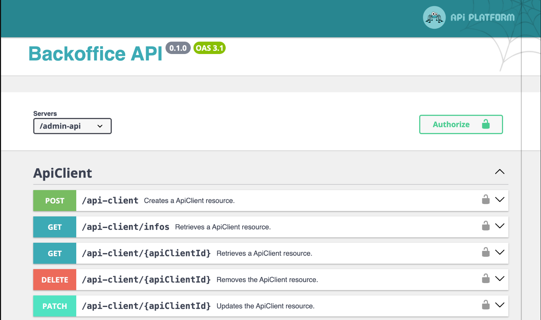The width and height of the screenshot is (541, 320).
Task: Click the GET badge for /api-client/infos
Action: click(55, 227)
